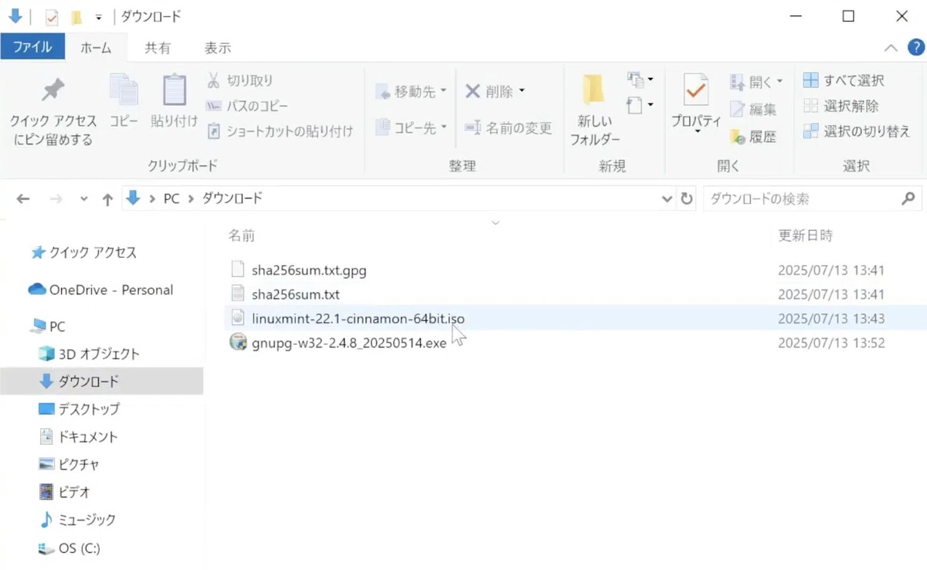Collapse the ribbon with the chevron
Viewport: 927px width, 570px height.
click(891, 48)
